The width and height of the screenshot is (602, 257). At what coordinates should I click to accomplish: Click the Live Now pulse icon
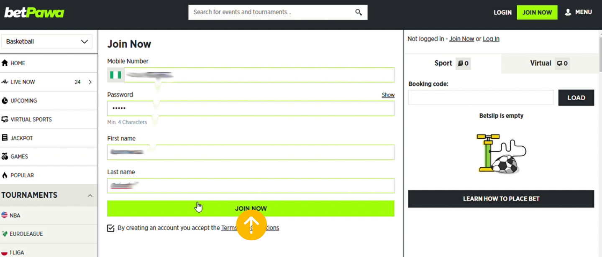(x=5, y=82)
